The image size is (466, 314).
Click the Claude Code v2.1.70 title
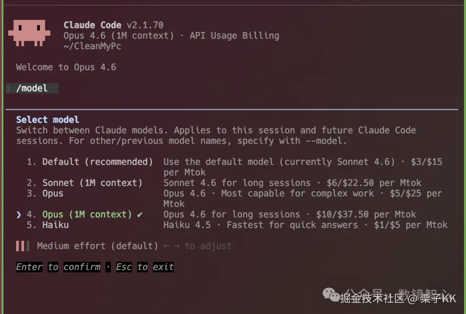[x=113, y=25]
